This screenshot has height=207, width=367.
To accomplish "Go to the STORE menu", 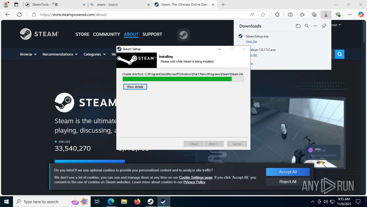I will [x=82, y=34].
